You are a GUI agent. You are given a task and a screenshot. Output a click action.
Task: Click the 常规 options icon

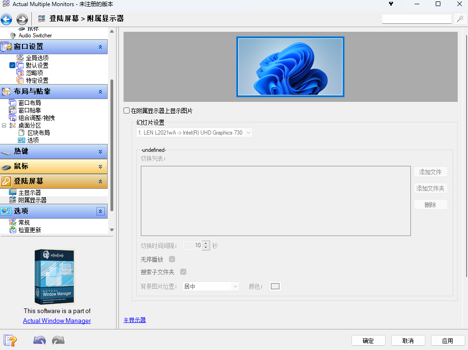coord(13,222)
